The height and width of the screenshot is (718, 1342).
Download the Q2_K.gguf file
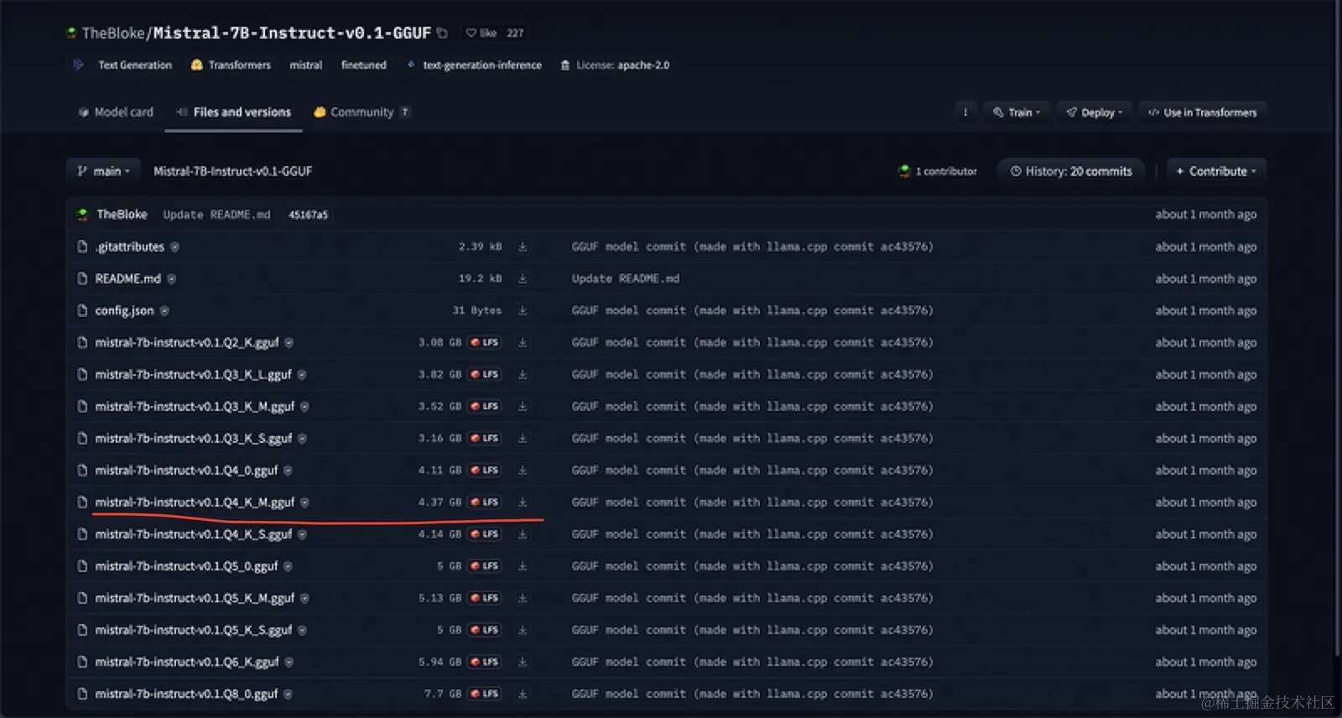pos(523,342)
